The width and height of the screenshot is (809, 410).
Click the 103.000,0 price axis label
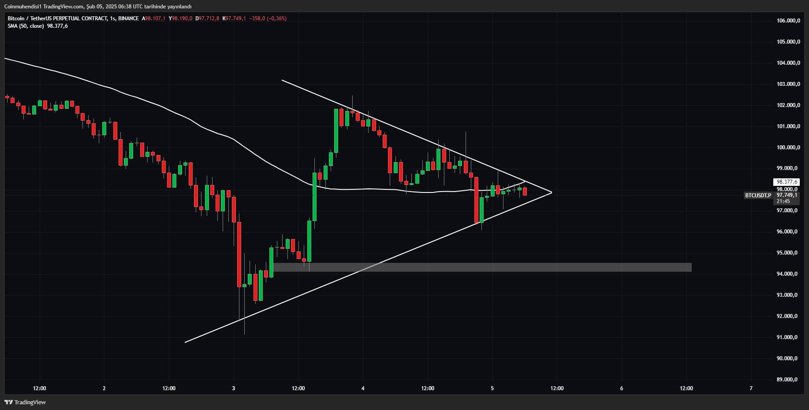click(788, 84)
